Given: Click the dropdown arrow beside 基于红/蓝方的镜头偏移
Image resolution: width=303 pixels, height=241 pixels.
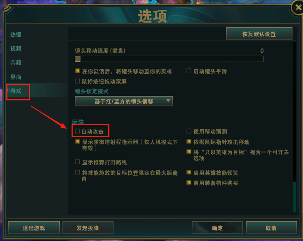Looking at the screenshot, I should [x=168, y=101].
